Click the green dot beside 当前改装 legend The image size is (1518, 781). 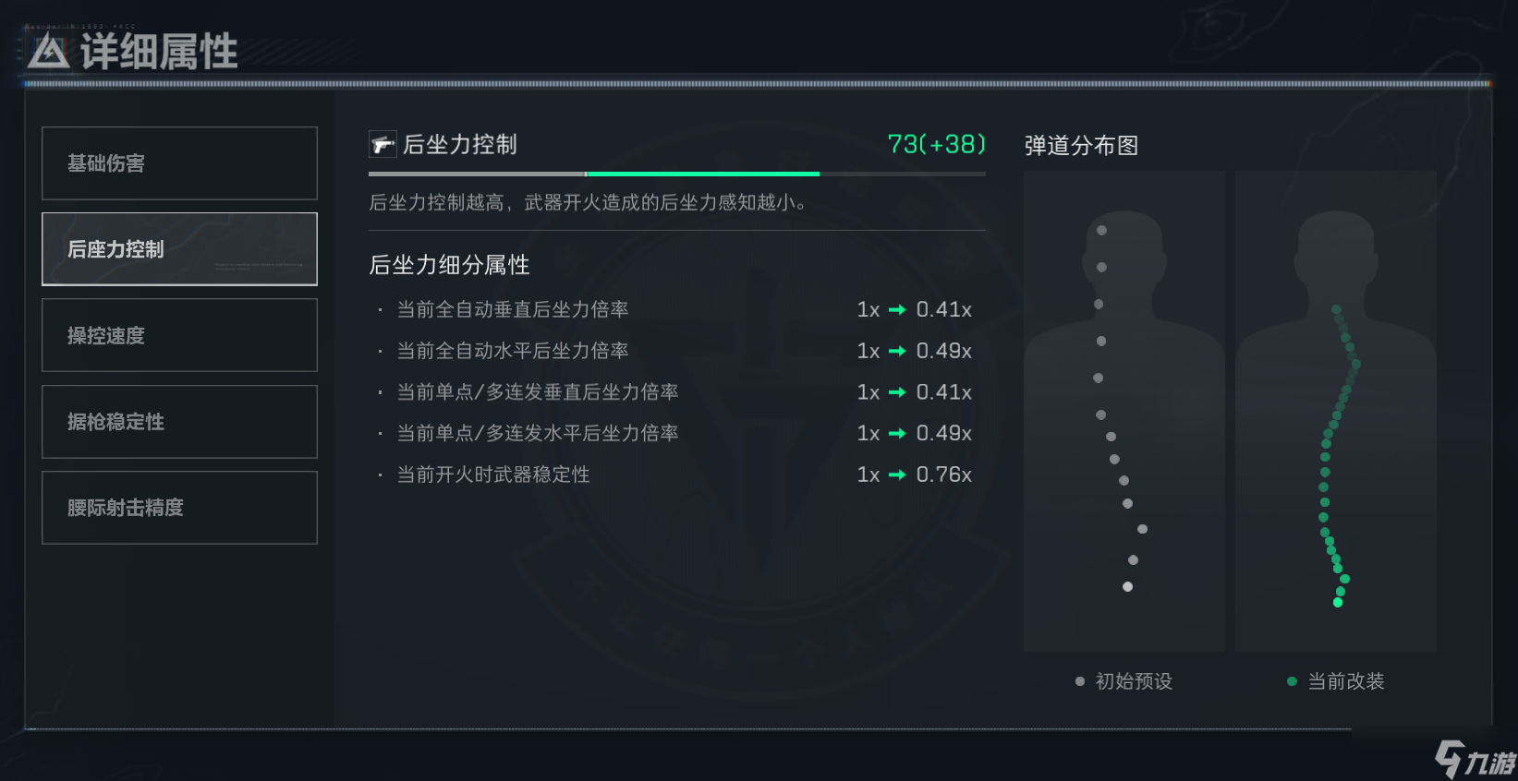point(1292,681)
